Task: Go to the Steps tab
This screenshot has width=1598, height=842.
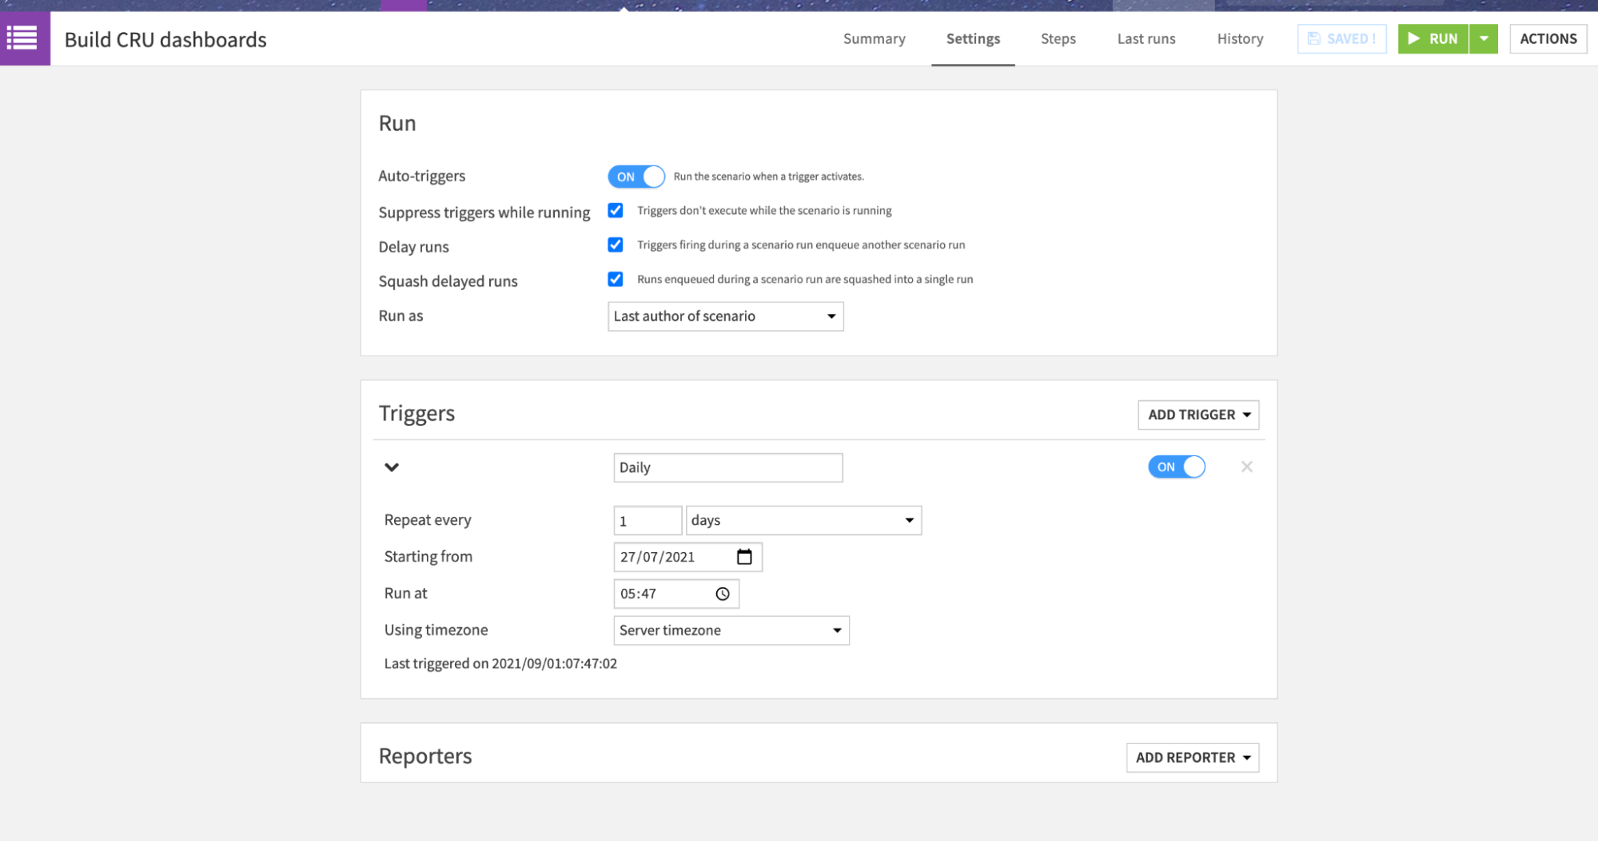Action: click(1058, 38)
